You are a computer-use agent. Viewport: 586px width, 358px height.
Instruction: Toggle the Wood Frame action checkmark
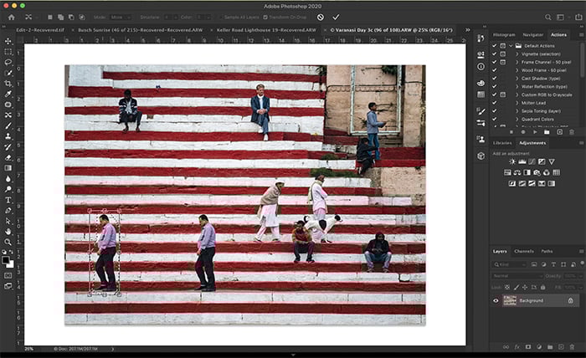(495, 70)
